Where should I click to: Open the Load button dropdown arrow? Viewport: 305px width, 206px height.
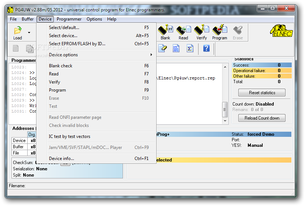point(29,32)
